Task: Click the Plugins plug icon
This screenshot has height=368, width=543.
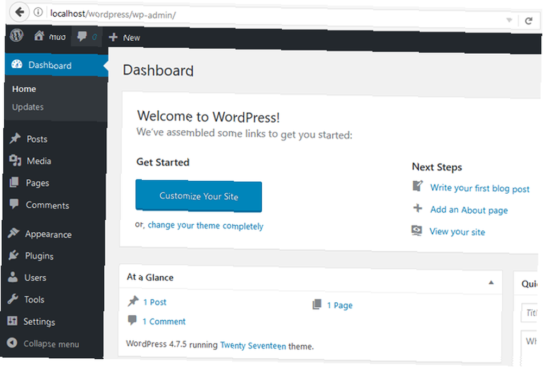Action: [13, 255]
